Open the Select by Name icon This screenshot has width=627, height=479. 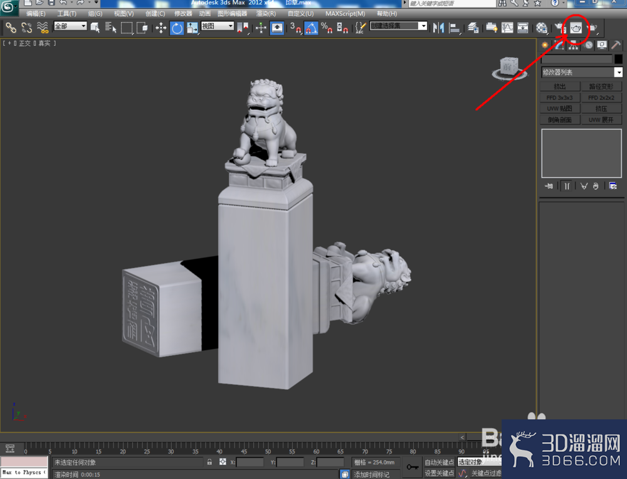pos(110,28)
